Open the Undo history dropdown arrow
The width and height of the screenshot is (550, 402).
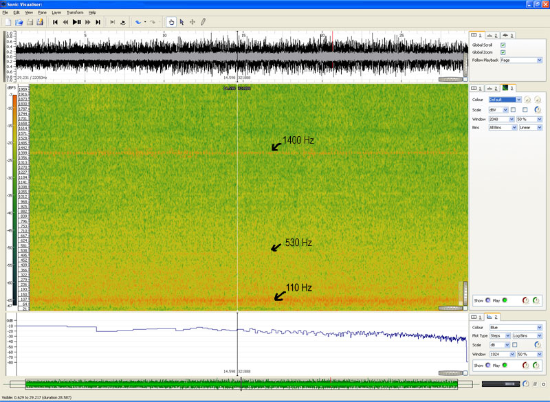[145, 22]
